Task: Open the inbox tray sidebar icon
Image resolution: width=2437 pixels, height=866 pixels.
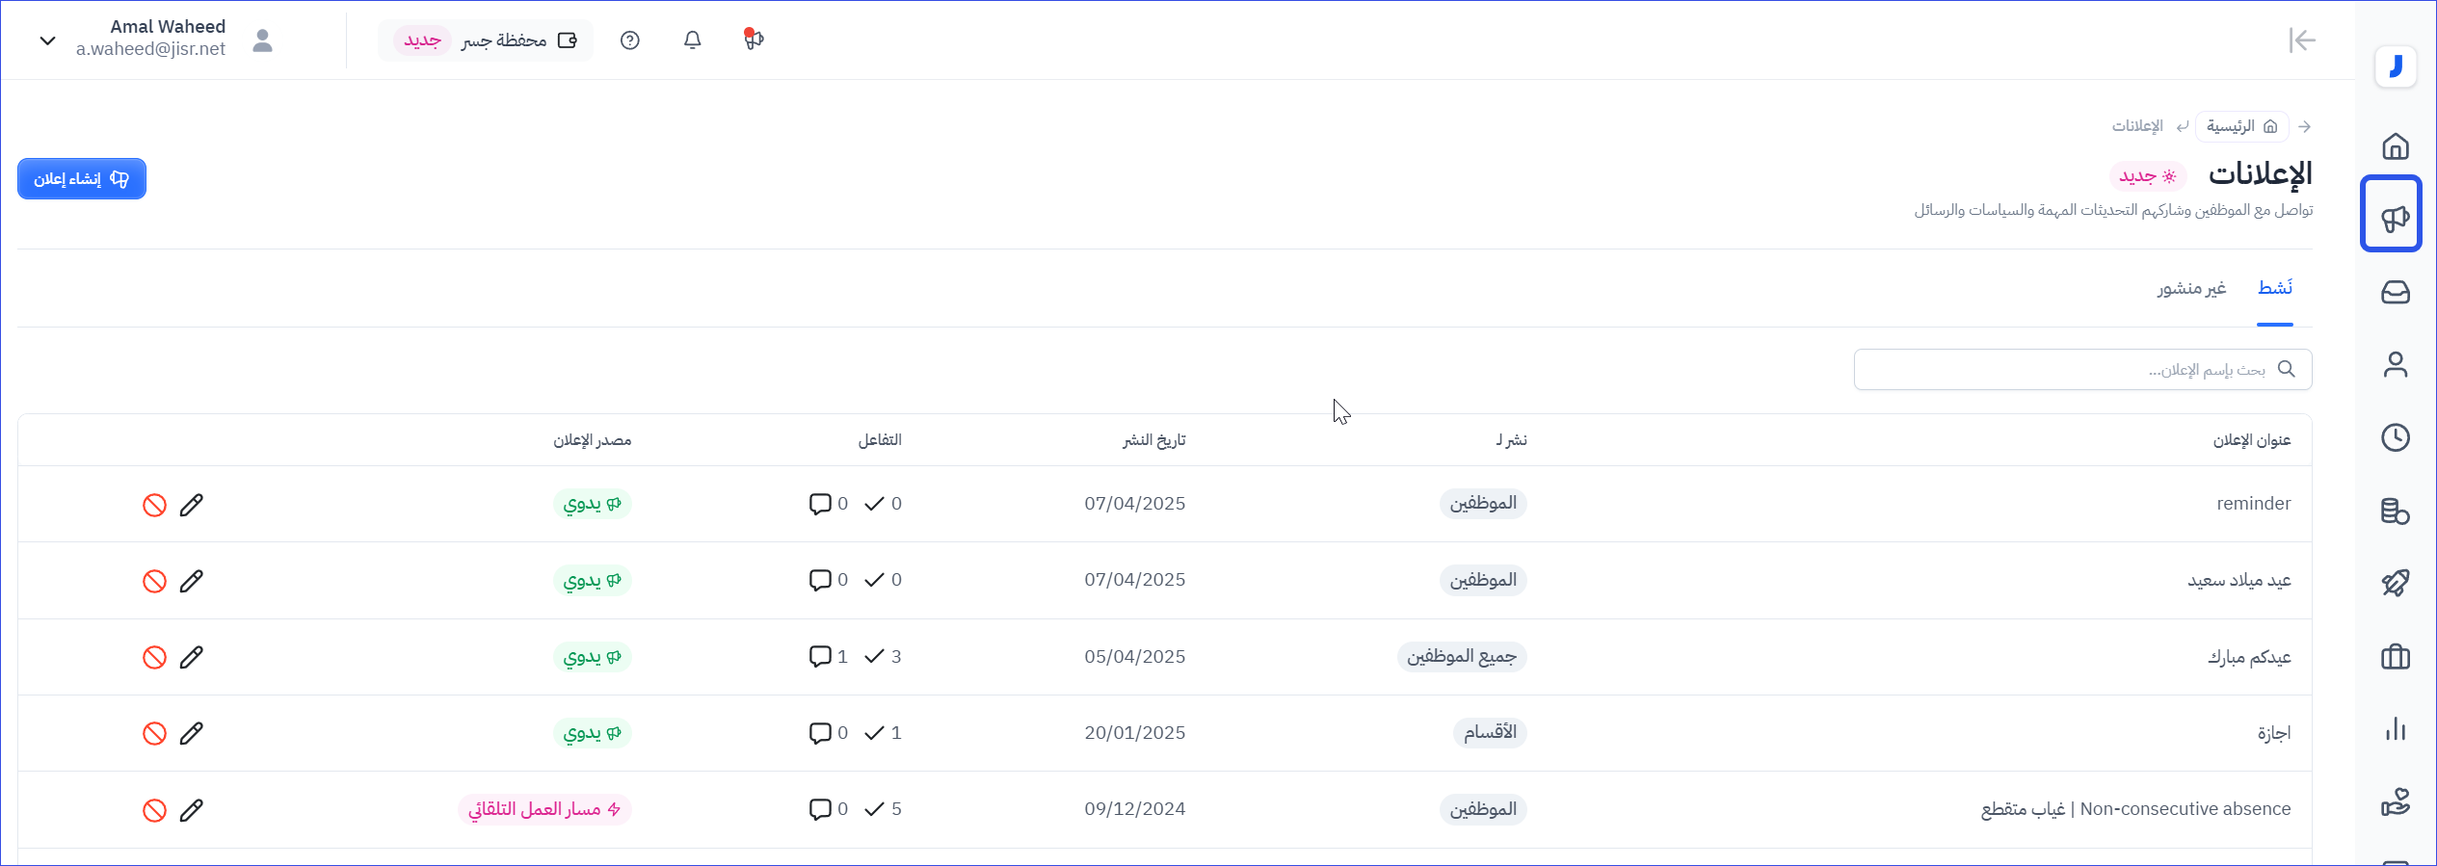Action: coord(2395,292)
